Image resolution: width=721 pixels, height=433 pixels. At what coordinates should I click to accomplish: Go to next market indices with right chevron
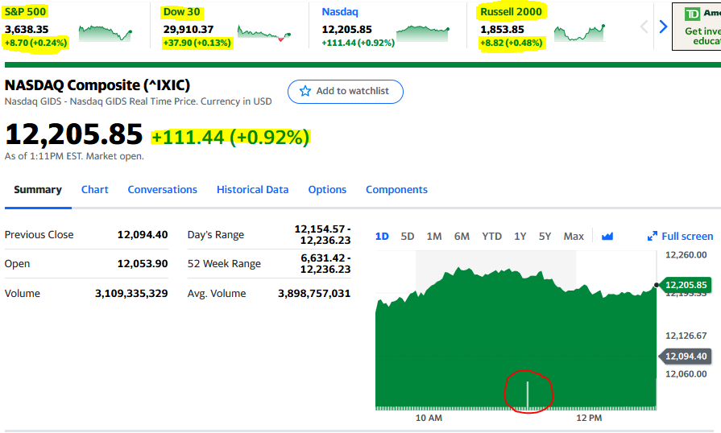tap(663, 27)
